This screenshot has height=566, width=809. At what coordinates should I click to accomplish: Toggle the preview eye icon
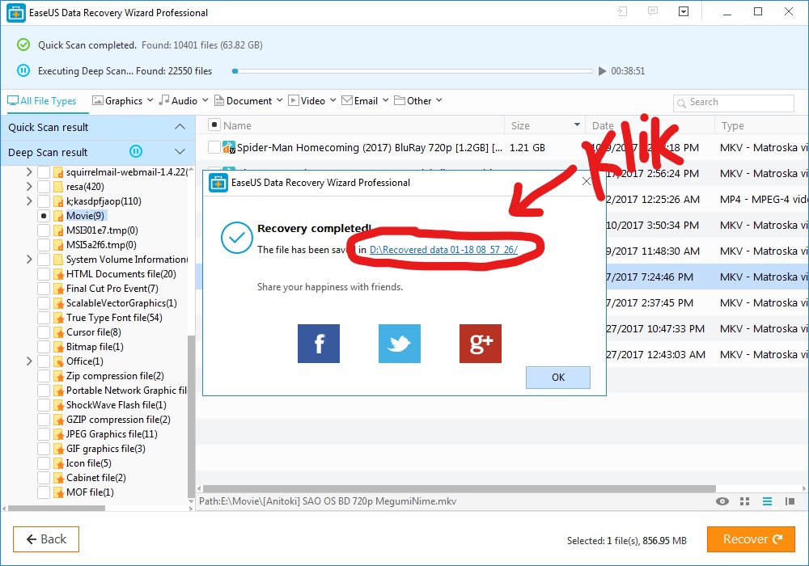coord(722,501)
